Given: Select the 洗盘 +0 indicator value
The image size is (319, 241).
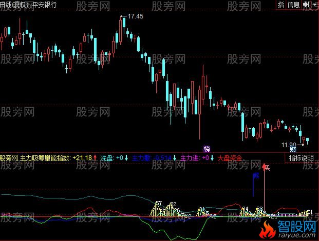Looking at the screenshot, I should point(111,158).
